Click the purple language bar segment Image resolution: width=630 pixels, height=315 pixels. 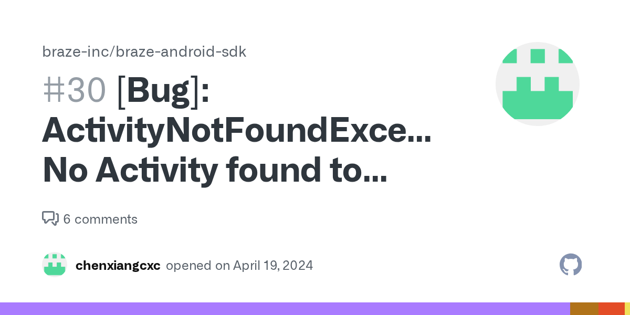pyautogui.click(x=285, y=309)
